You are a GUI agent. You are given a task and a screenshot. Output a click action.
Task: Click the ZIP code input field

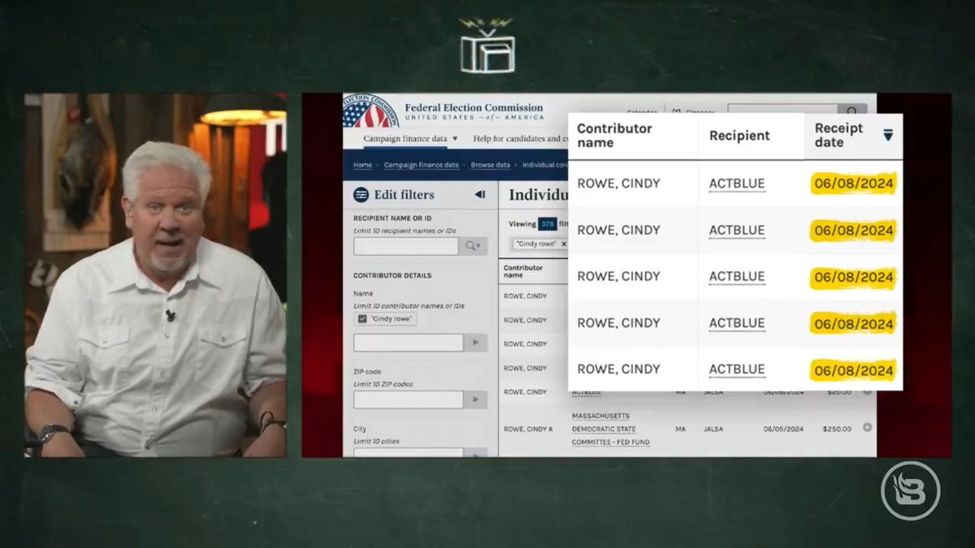tap(408, 399)
